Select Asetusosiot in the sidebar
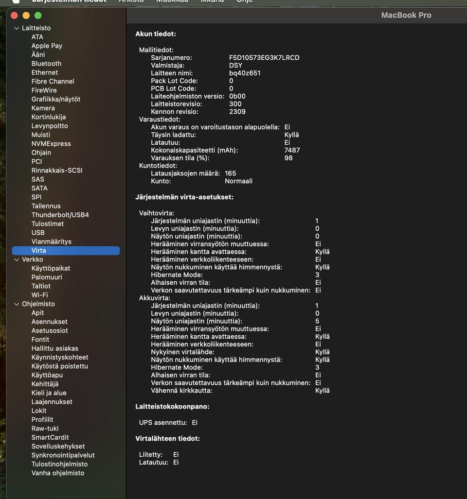The width and height of the screenshot is (467, 499). tap(50, 331)
